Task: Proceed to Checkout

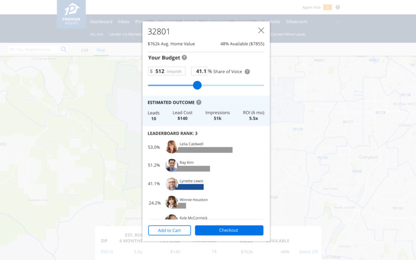Action: point(229,230)
